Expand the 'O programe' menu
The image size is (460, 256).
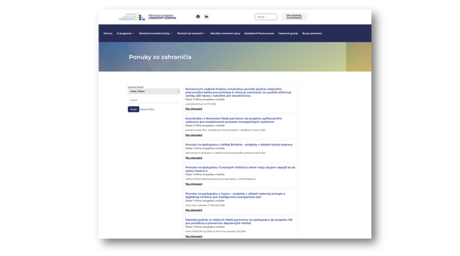coord(125,33)
